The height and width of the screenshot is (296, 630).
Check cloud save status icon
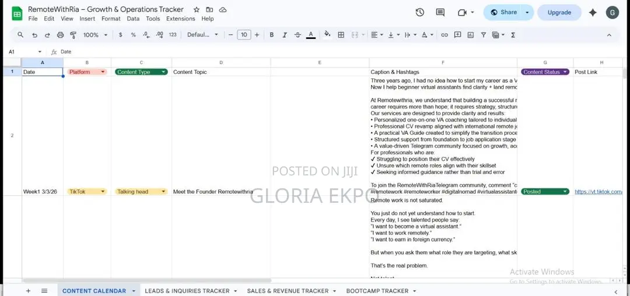(x=223, y=10)
